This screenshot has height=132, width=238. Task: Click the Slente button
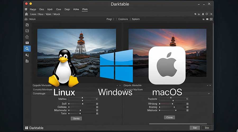76,119
